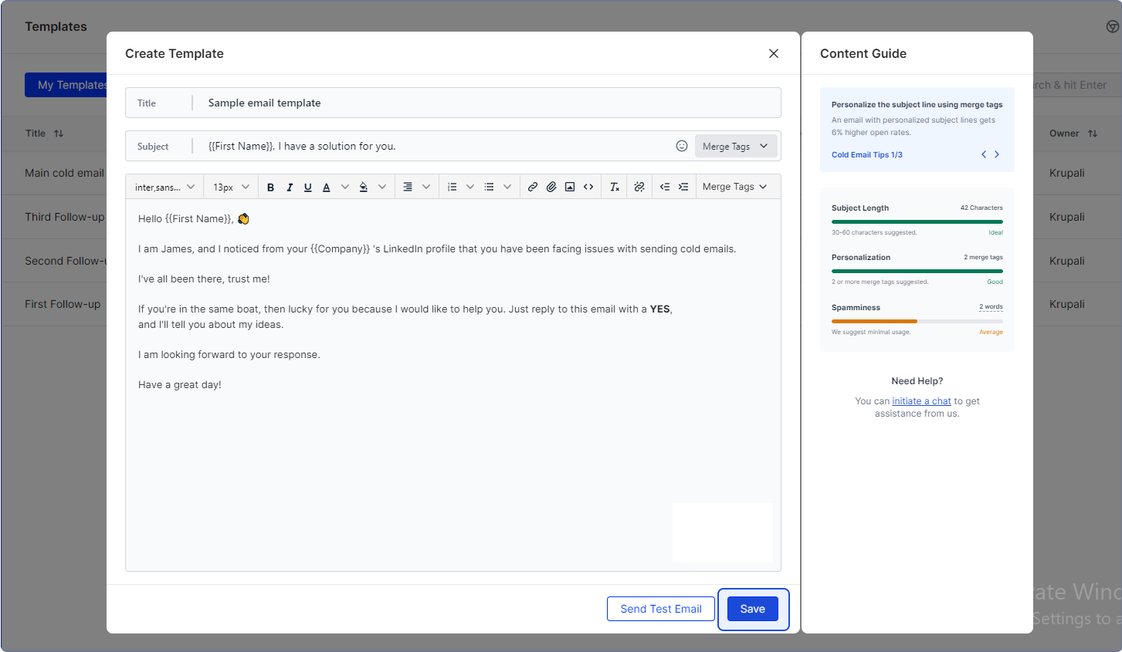Toggle bold formatting in editor toolbar
Image resolution: width=1122 pixels, height=652 pixels.
click(x=270, y=187)
